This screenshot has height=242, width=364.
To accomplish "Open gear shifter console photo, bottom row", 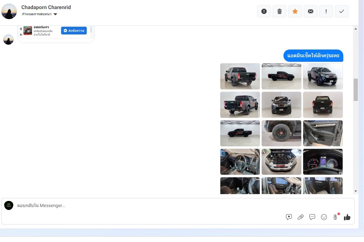I will 240,186.
